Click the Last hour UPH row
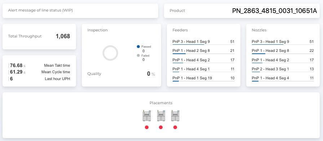323x141 pixels. (39, 79)
